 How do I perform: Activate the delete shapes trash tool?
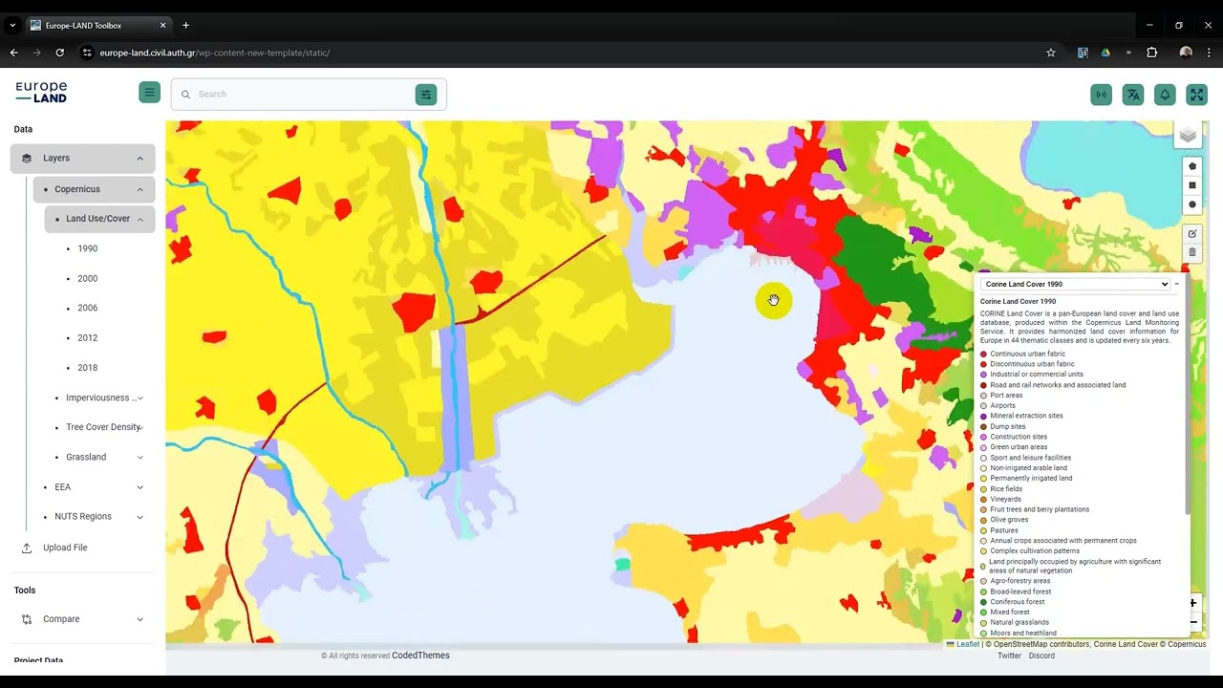pyautogui.click(x=1192, y=252)
